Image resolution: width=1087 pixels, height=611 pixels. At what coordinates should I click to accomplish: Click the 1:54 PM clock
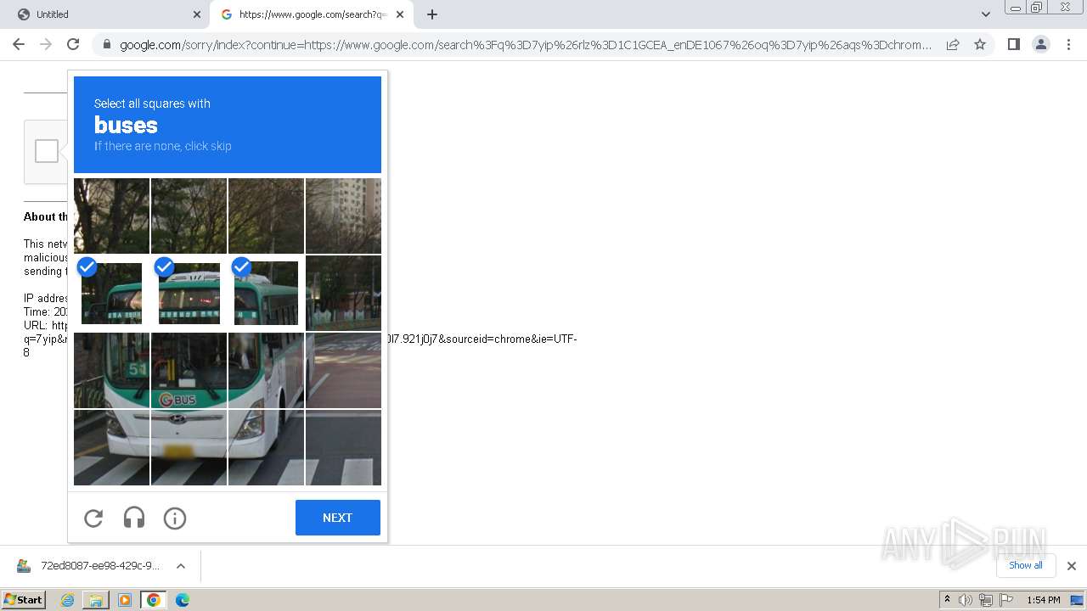pyautogui.click(x=1043, y=600)
